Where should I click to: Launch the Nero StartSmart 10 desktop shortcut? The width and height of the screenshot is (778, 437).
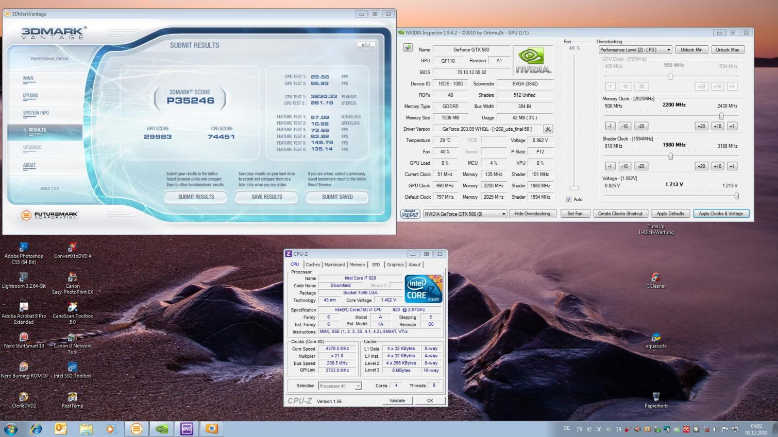coord(24,340)
